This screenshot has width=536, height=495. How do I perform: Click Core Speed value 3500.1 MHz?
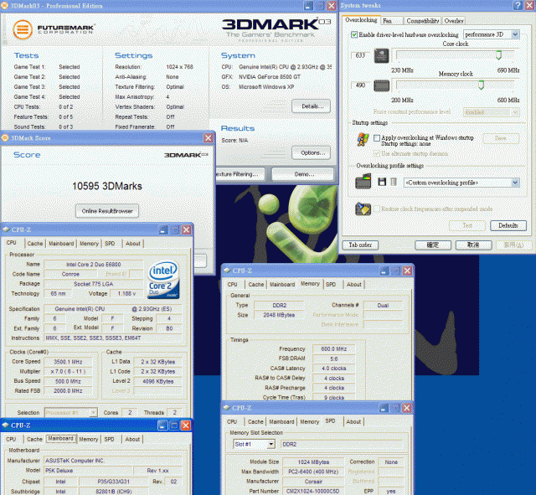click(x=68, y=362)
